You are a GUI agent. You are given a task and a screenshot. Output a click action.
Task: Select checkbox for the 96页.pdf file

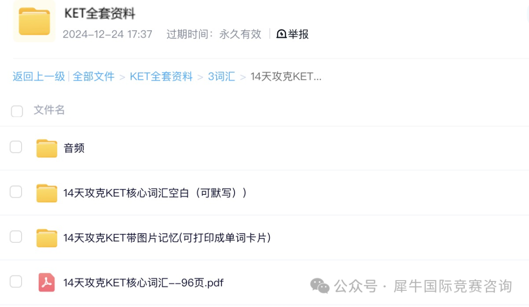(x=16, y=282)
